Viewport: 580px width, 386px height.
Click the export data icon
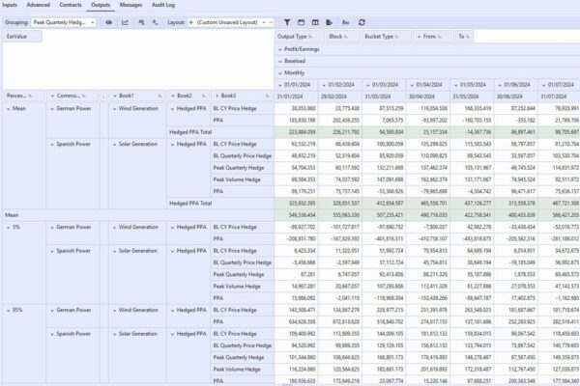(x=330, y=22)
